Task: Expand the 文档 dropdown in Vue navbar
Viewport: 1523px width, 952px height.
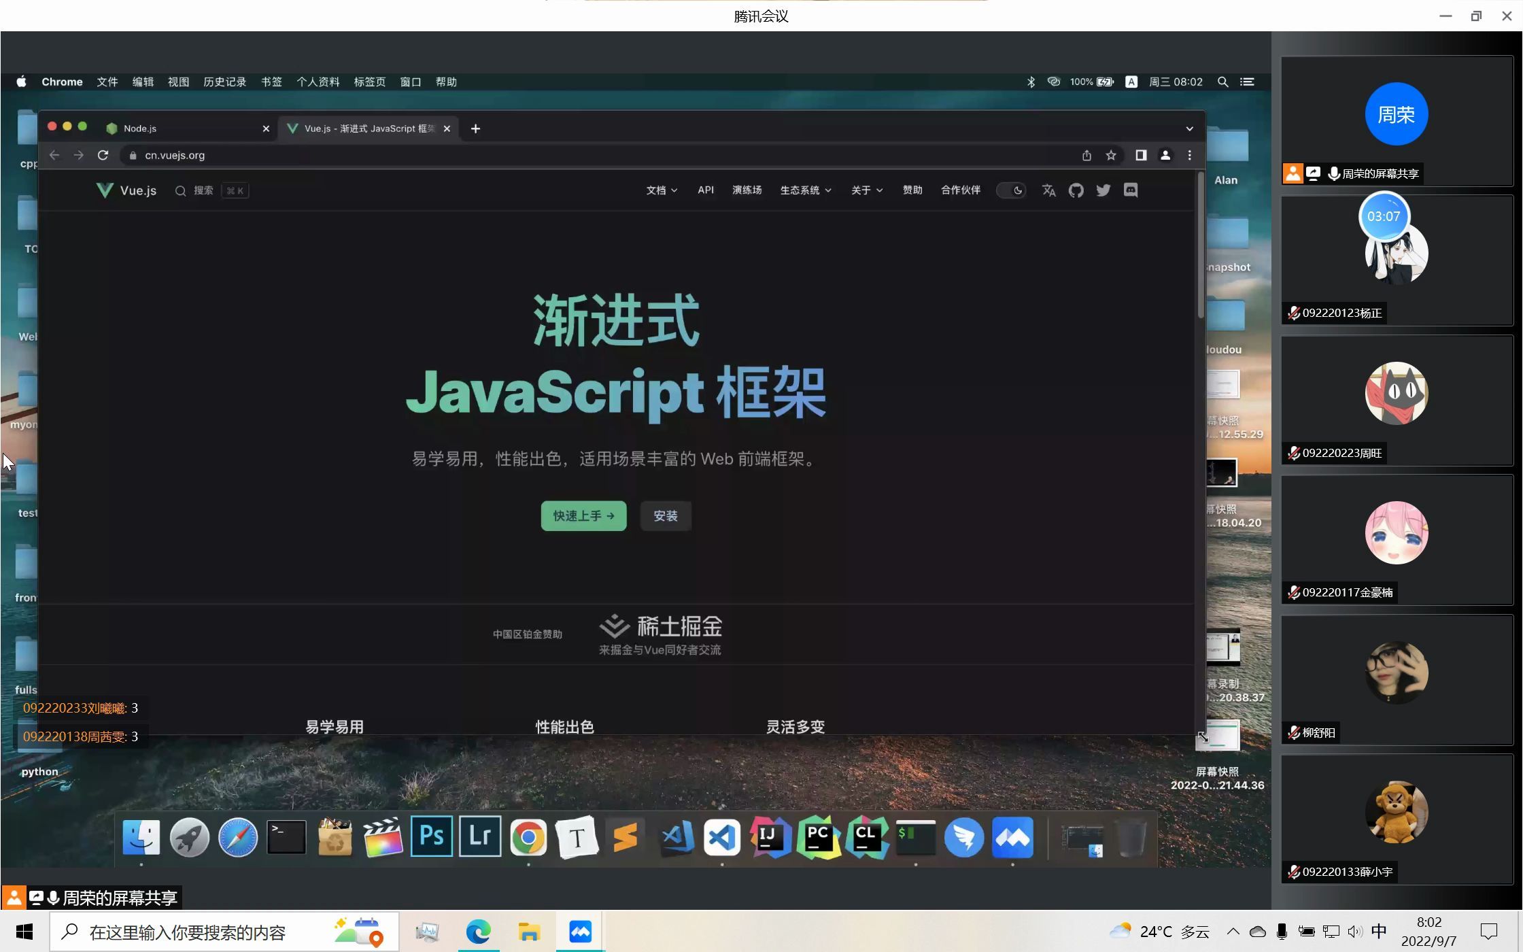Action: coord(662,190)
